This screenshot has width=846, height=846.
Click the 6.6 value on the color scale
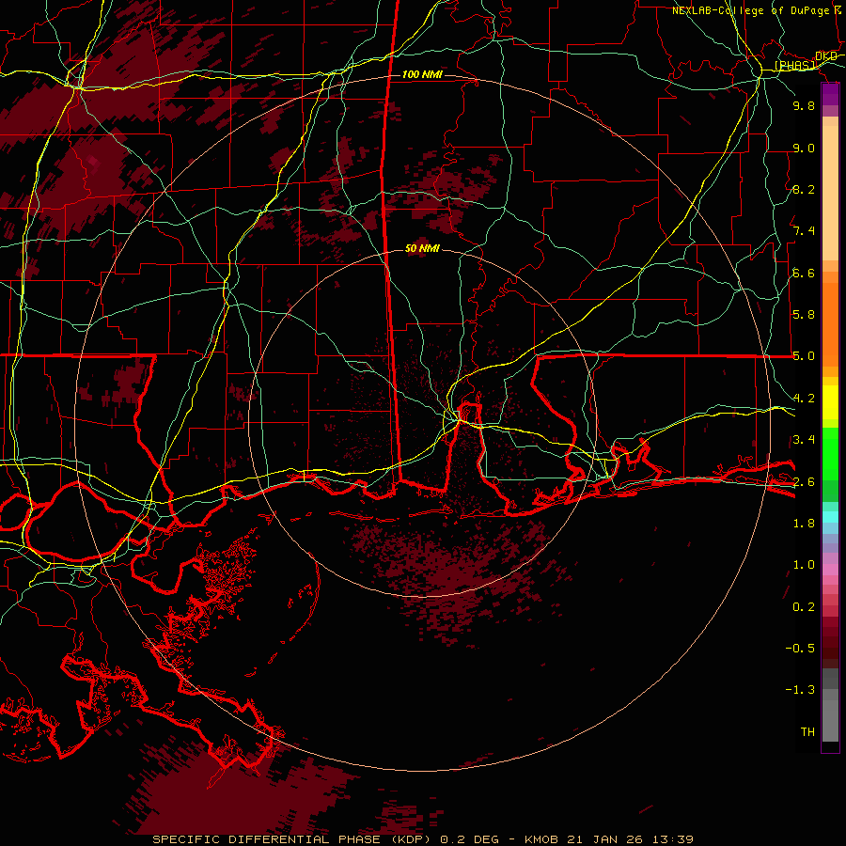pos(804,273)
